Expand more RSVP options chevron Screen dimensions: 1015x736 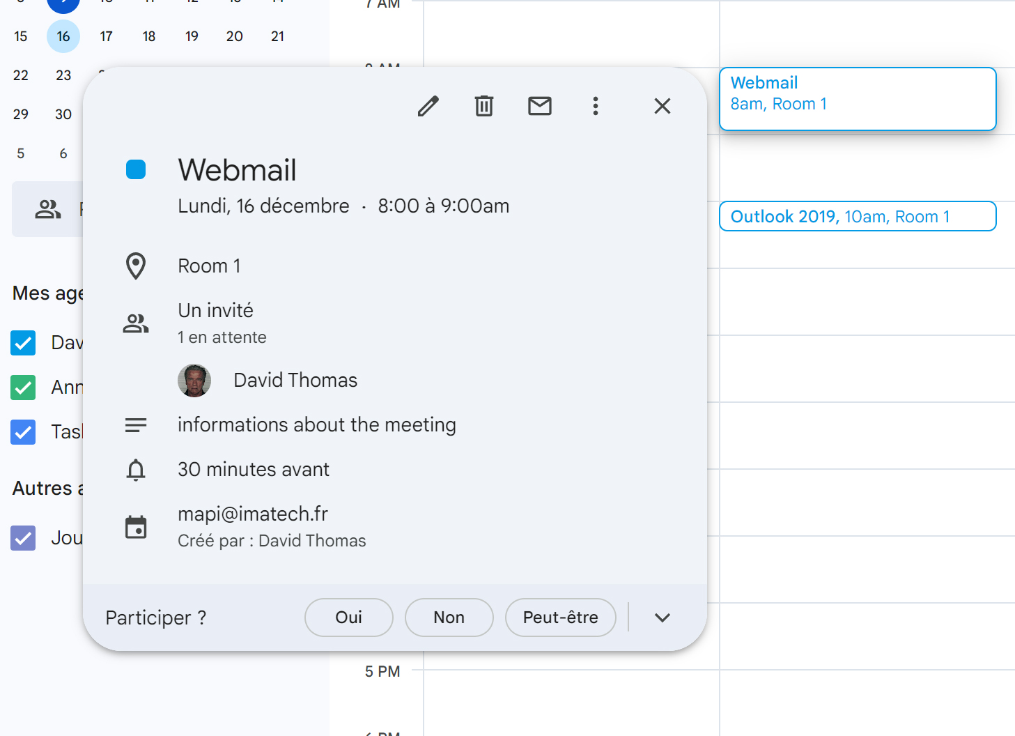coord(663,618)
